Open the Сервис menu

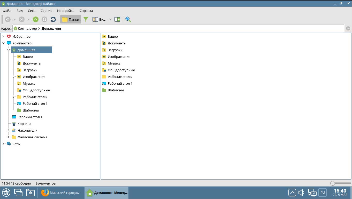[46, 11]
